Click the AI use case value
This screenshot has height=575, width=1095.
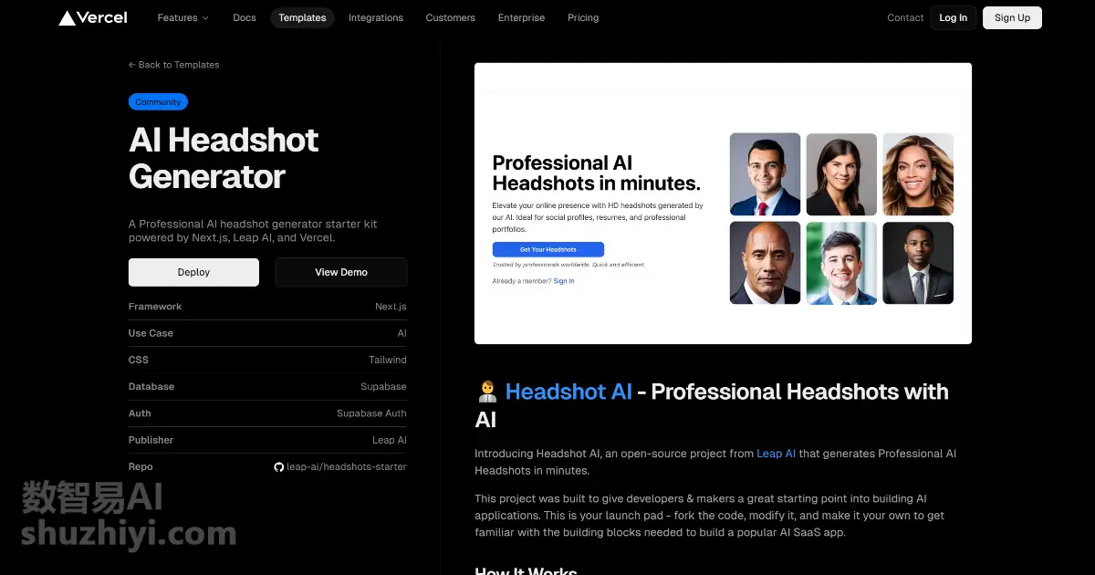point(402,333)
